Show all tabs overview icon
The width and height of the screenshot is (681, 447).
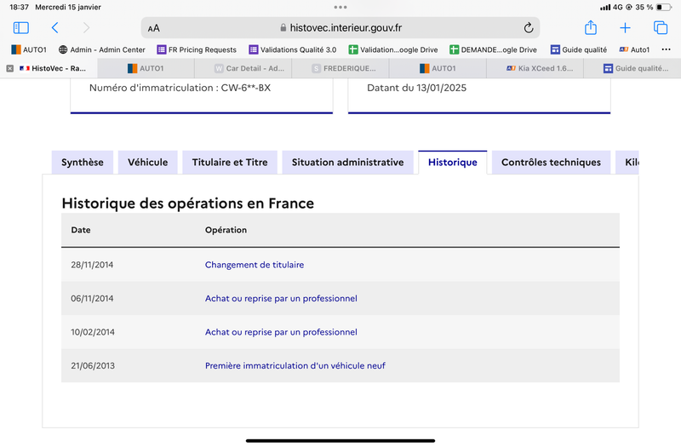point(661,28)
